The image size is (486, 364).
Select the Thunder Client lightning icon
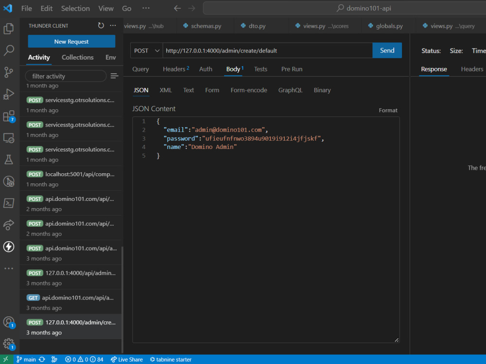click(x=9, y=247)
